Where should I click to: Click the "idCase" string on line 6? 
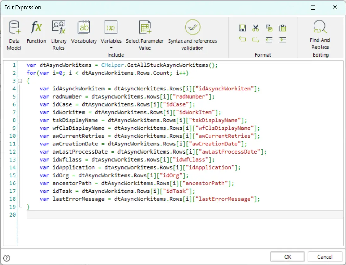coord(176,104)
